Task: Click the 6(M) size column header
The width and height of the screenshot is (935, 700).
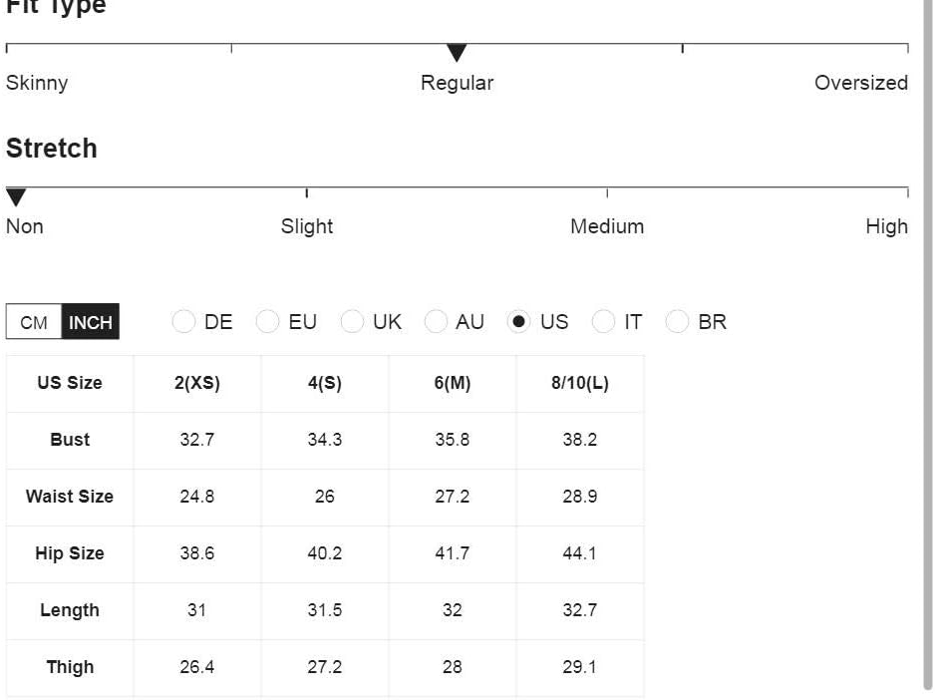Action: (x=453, y=383)
